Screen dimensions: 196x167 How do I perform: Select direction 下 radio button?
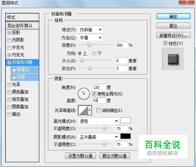94,53
